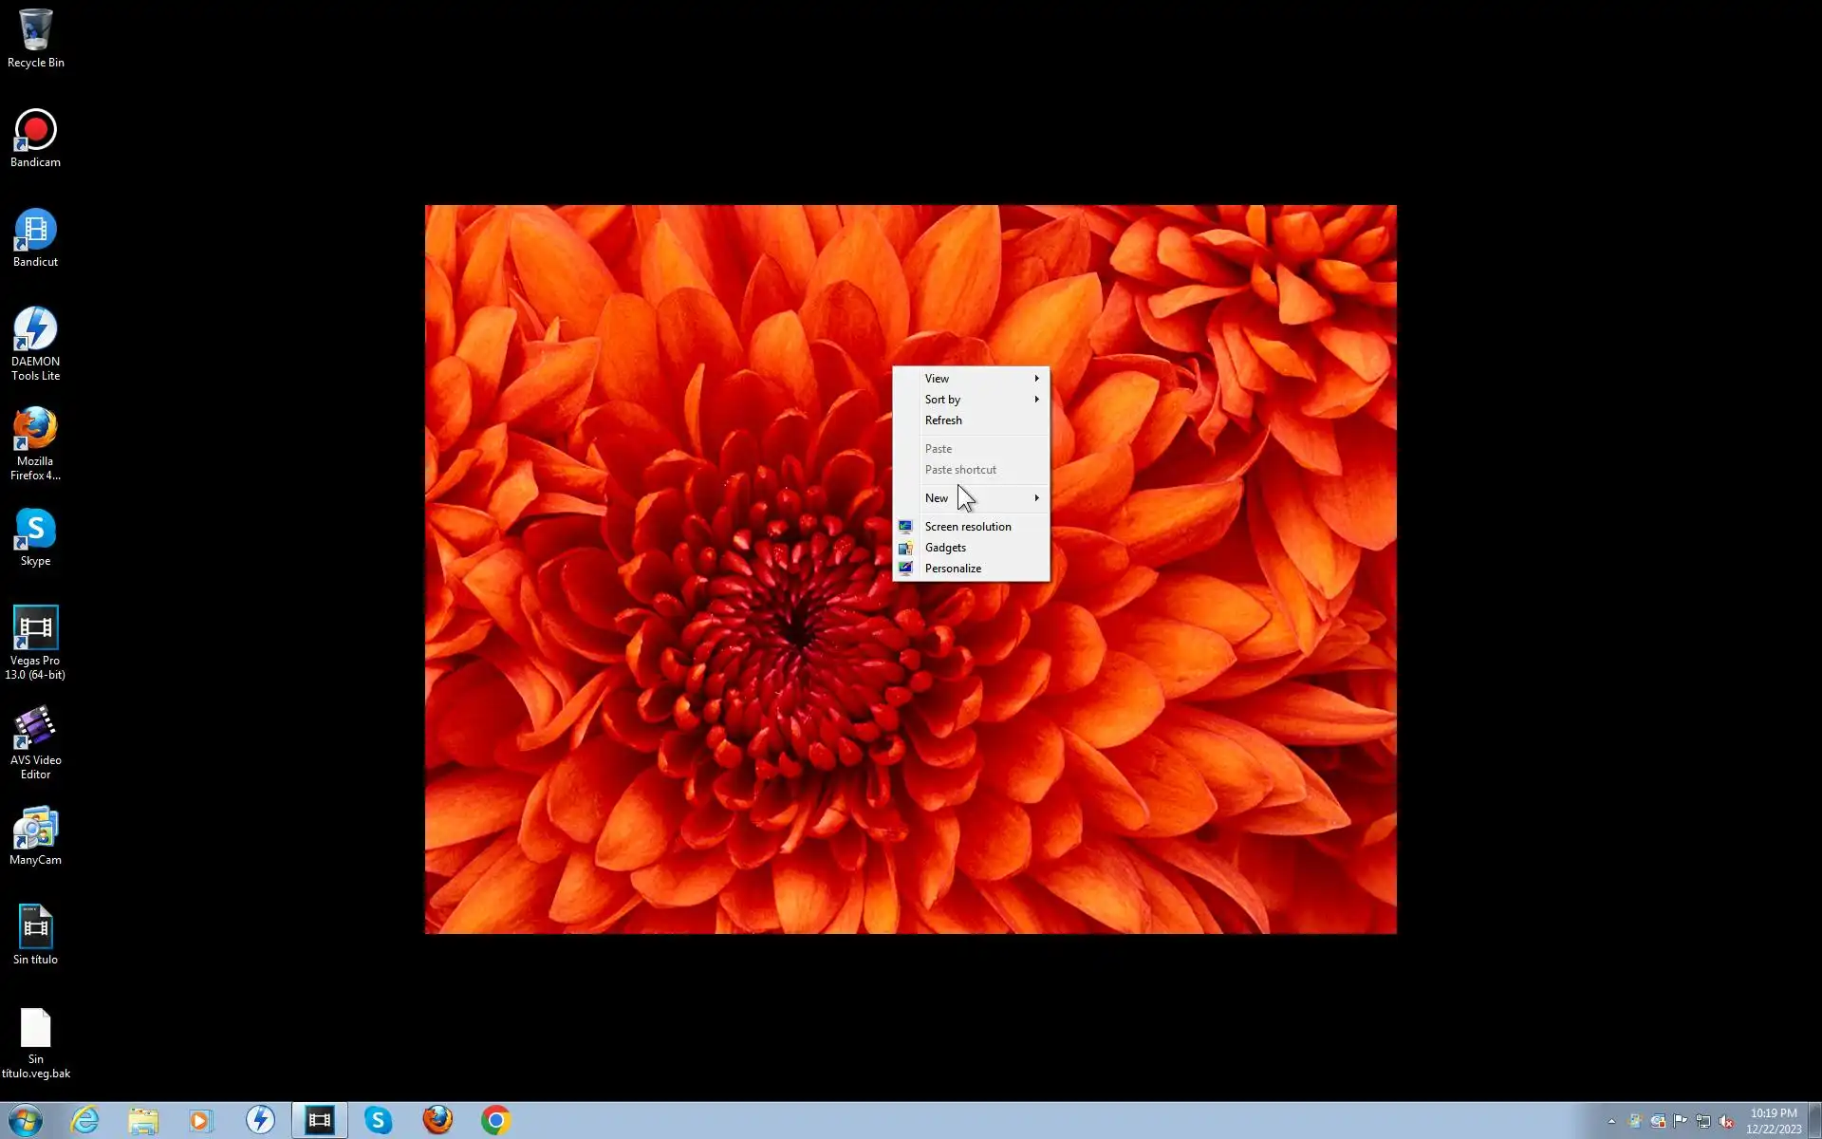Image resolution: width=1822 pixels, height=1139 pixels.
Task: Open Screen resolution from context menu
Action: (x=968, y=527)
